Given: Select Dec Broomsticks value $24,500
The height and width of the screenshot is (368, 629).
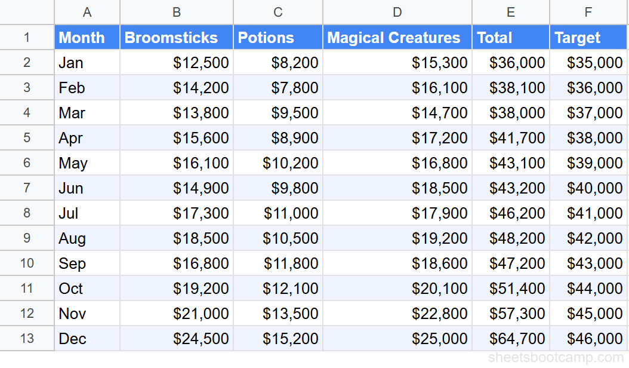Looking at the screenshot, I should point(177,339).
